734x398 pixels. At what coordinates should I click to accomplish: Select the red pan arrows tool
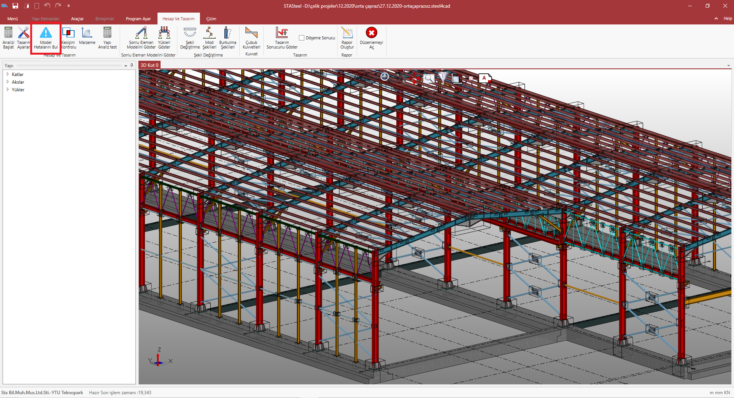click(414, 79)
